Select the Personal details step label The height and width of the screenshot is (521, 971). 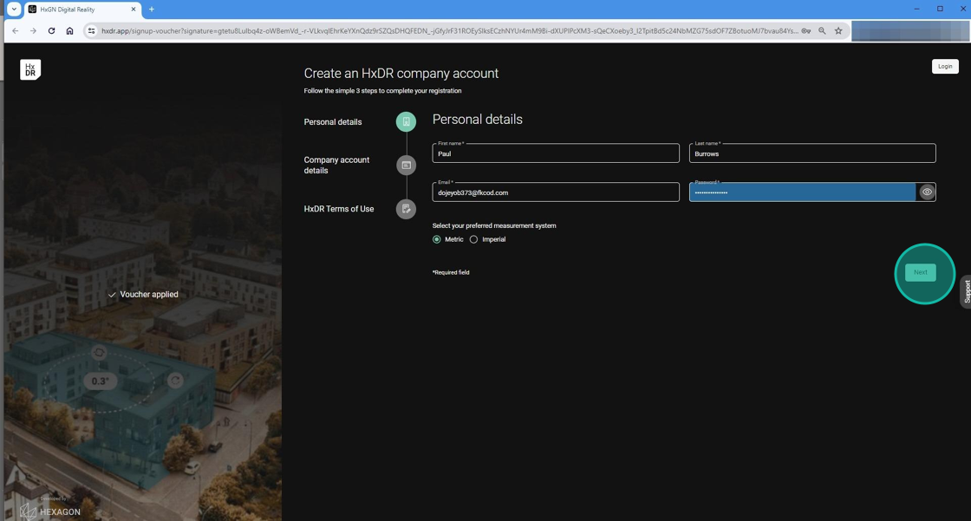pyautogui.click(x=333, y=122)
